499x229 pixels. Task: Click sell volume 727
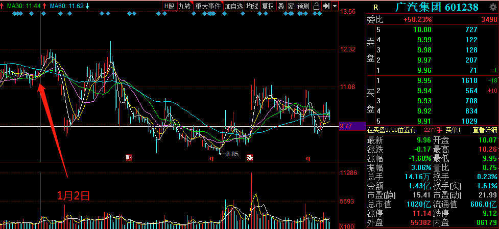tap(471, 30)
